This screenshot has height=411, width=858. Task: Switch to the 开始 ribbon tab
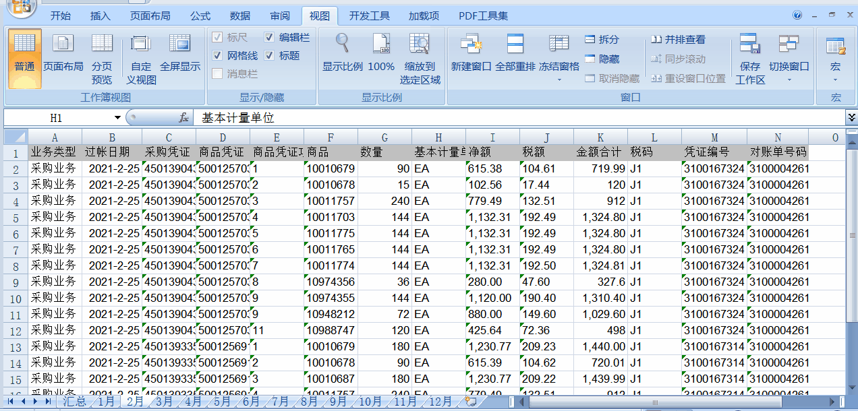click(x=61, y=15)
